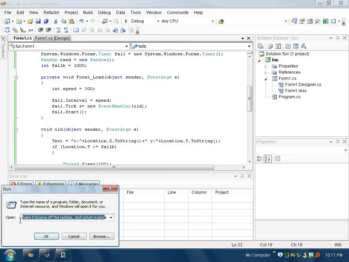Increase line indent icon

coord(48,30)
